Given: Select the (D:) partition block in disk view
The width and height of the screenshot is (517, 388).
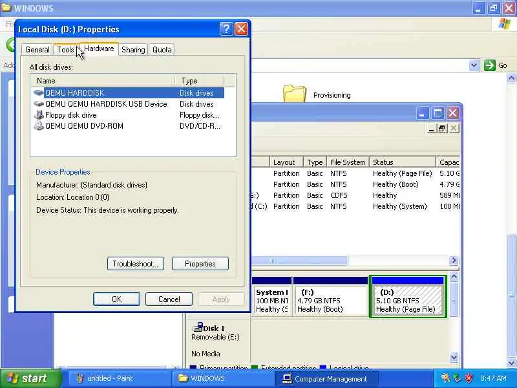Looking at the screenshot, I should (x=408, y=297).
